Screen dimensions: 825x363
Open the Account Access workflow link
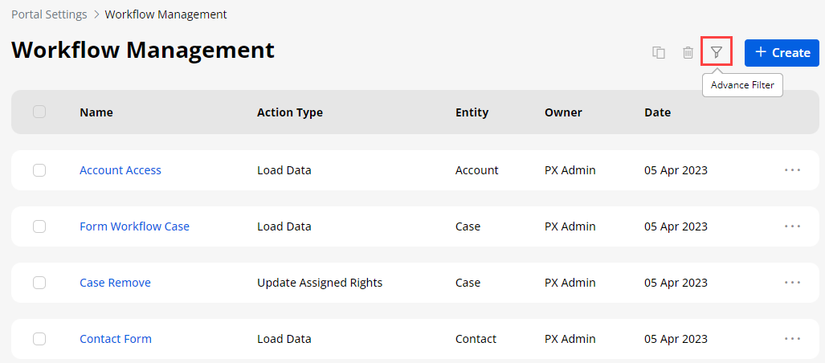pyautogui.click(x=120, y=170)
